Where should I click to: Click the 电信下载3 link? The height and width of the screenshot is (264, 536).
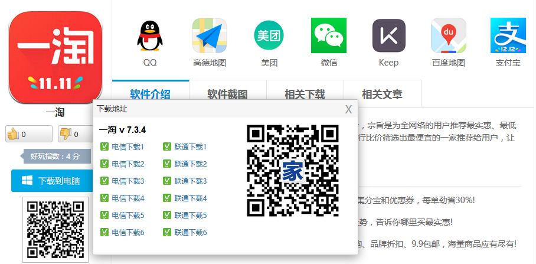[128, 181]
